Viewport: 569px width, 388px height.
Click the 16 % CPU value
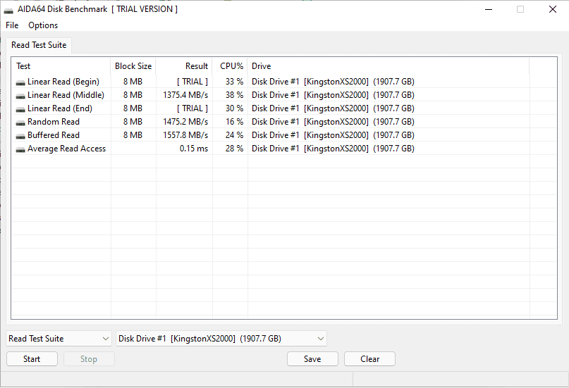[x=234, y=122]
